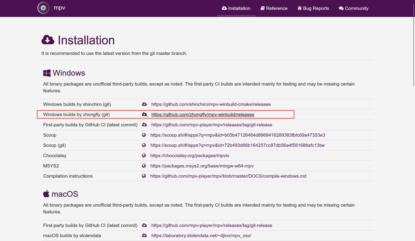The width and height of the screenshot is (415, 241).
Task: Click the download icon in the shinchiro builds row
Action: pos(144,104)
